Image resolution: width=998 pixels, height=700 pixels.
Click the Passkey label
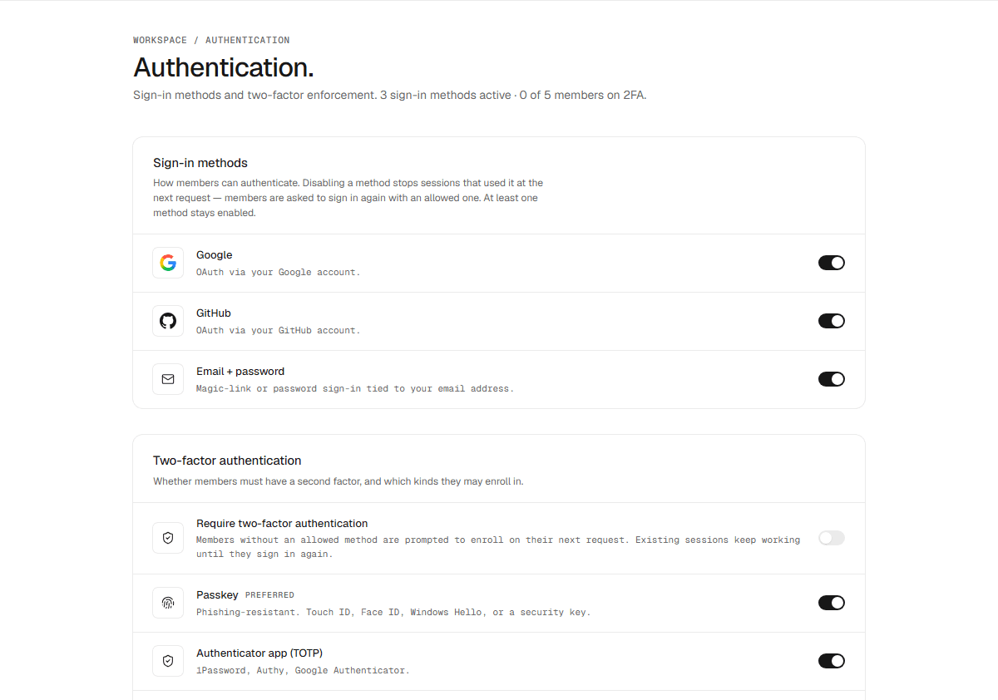pos(217,595)
